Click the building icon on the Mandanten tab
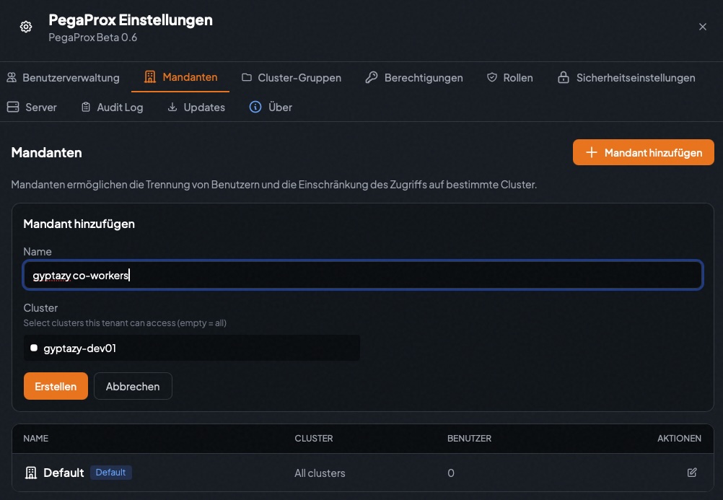Viewport: 723px width, 500px height. [x=149, y=76]
